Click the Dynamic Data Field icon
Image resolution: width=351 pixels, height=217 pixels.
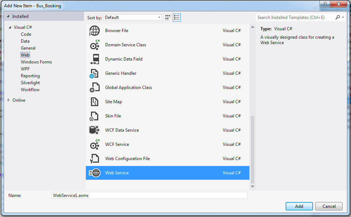pyautogui.click(x=95, y=59)
